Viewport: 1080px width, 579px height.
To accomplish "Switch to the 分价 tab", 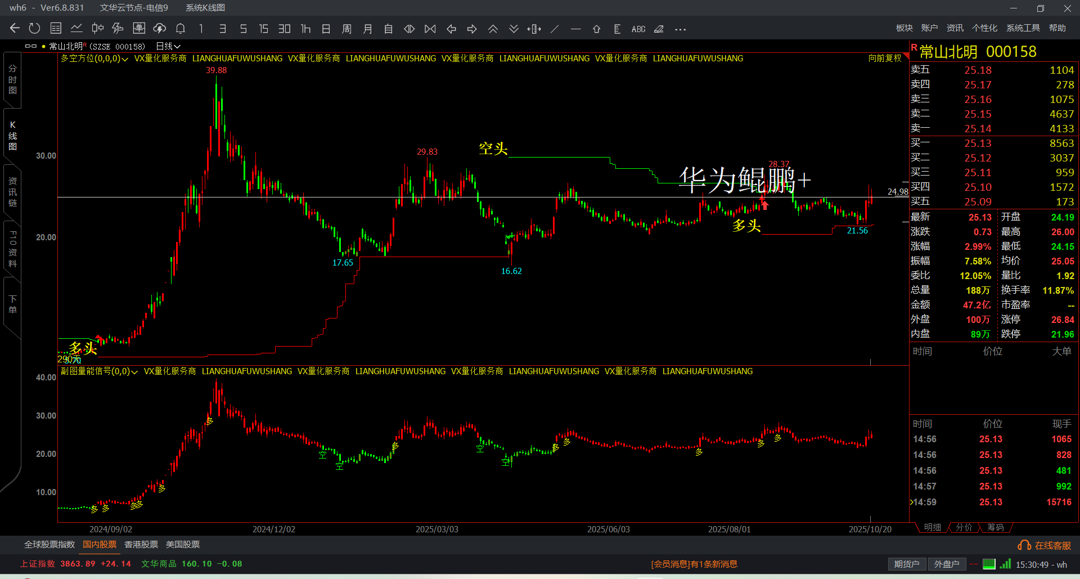I will (964, 527).
